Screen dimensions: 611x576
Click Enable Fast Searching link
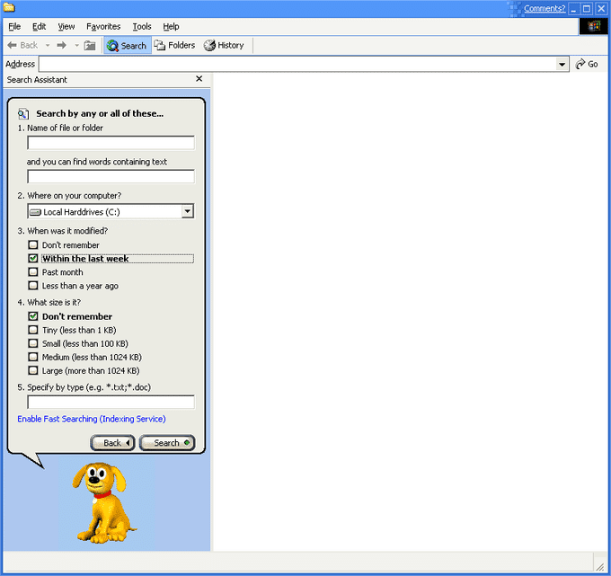(92, 419)
